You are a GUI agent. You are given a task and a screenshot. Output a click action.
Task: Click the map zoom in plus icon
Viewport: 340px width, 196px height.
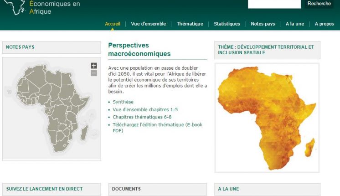(94, 66)
